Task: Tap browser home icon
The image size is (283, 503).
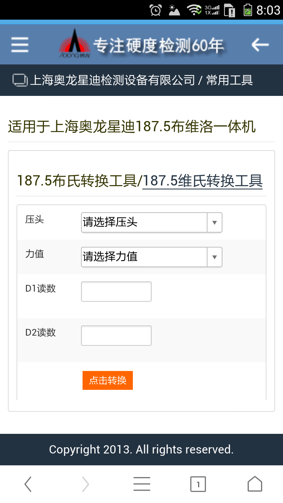Action: tap(255, 484)
